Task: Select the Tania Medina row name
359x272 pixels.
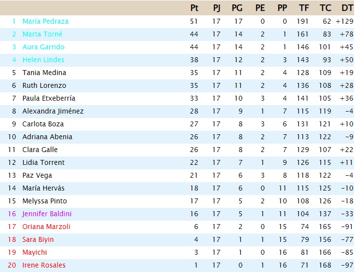Action: [x=44, y=73]
